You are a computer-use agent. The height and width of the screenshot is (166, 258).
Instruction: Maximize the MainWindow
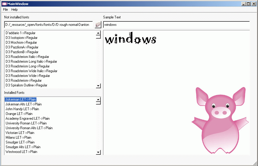coord(249,4)
